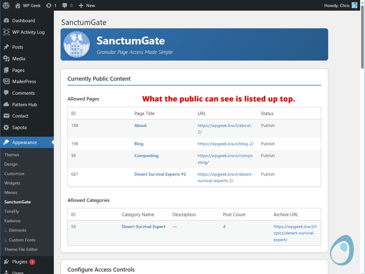Click the Sapota gear icon in sidebar
Image resolution: width=365 pixels, height=274 pixels.
pyautogui.click(x=7, y=127)
